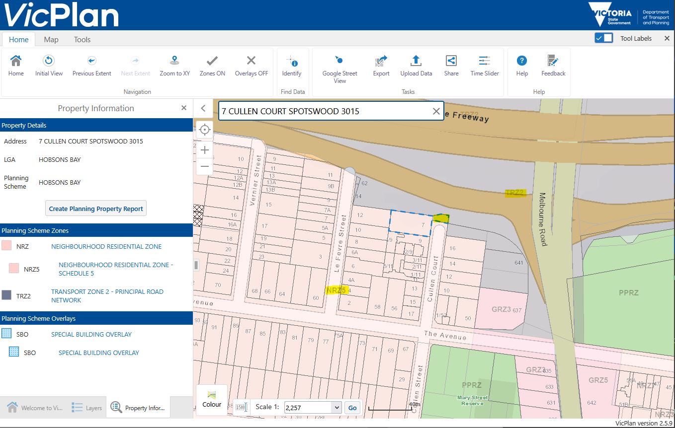Click the Property Details header

coord(96,125)
